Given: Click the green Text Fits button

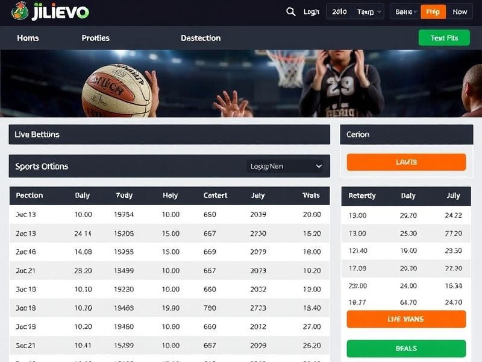Looking at the screenshot, I should 444,38.
